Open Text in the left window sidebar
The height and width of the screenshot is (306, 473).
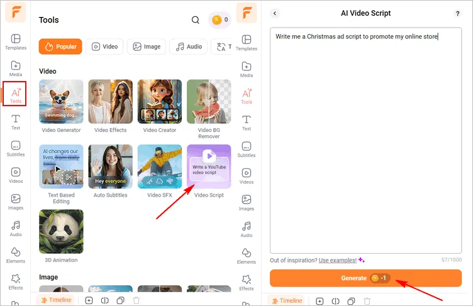click(x=16, y=122)
